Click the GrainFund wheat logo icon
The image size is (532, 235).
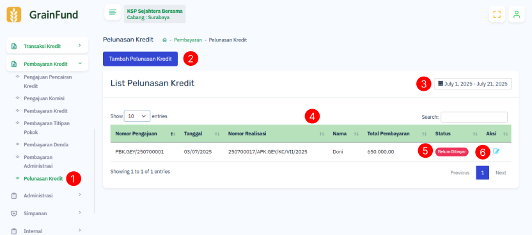tap(14, 15)
